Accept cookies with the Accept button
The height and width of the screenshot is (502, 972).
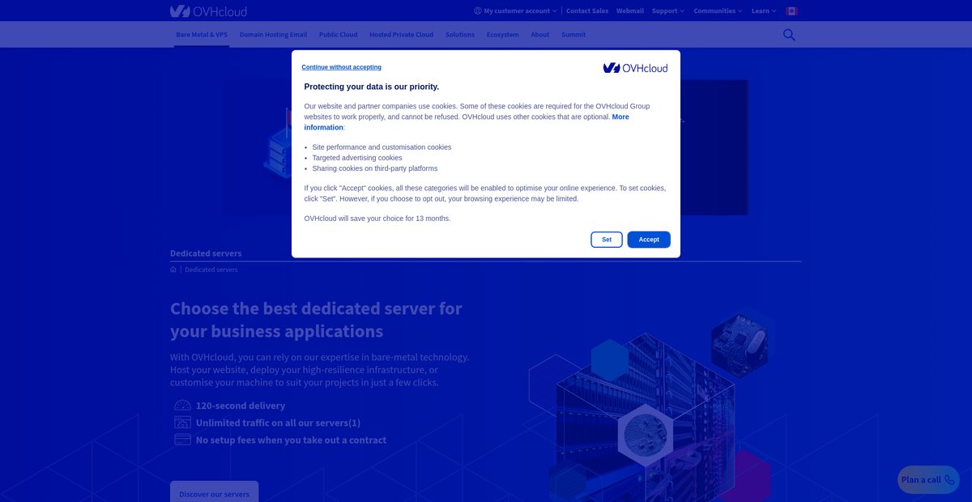(649, 240)
